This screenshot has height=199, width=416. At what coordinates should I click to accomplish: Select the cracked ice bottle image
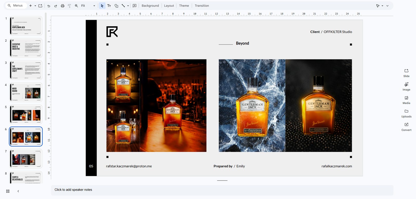click(252, 105)
